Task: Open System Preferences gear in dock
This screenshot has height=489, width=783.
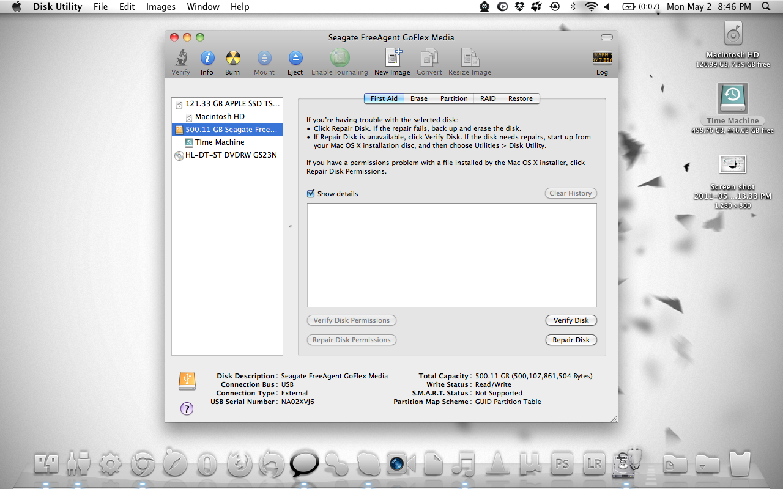Action: (110, 465)
